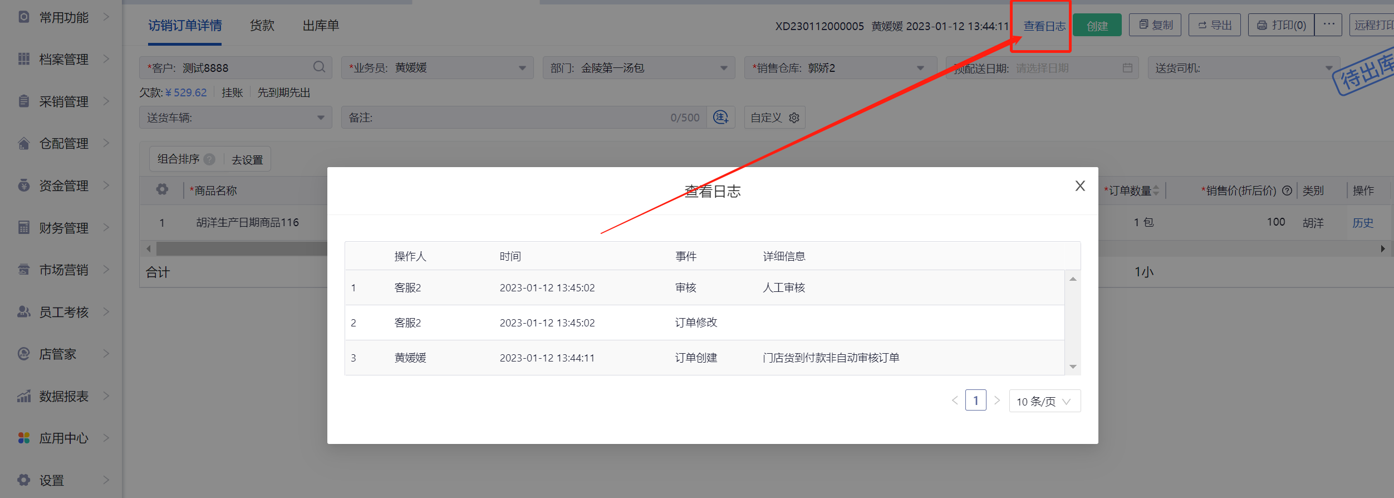
Task: Click the customer search magnifier icon
Action: [x=319, y=67]
